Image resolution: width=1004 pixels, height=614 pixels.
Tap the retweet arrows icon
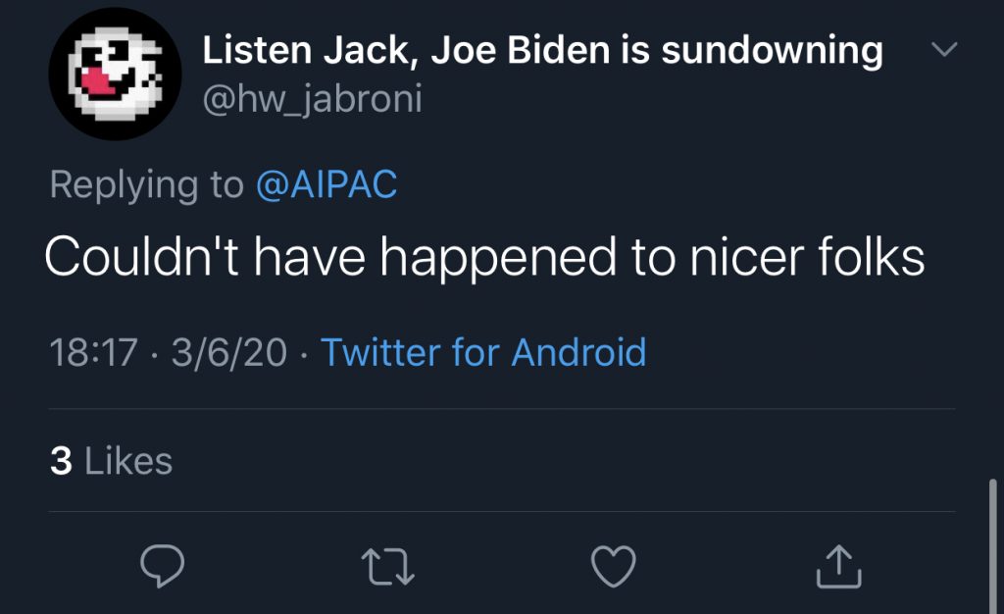point(389,566)
